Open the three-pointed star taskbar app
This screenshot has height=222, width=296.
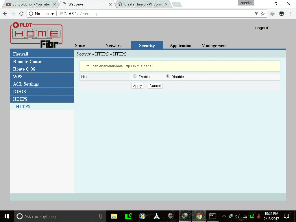(x=156, y=216)
